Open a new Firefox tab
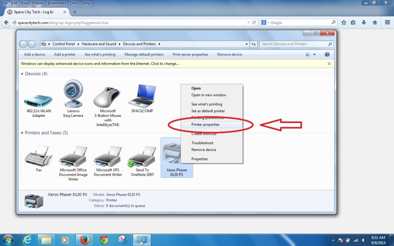 (75, 12)
